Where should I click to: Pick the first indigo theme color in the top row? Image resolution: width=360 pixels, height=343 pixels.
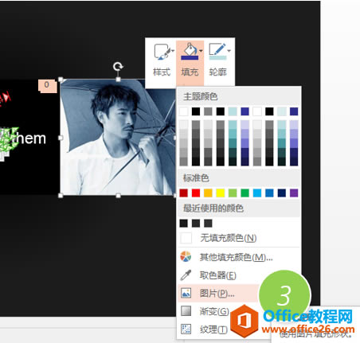pyautogui.click(x=245, y=111)
